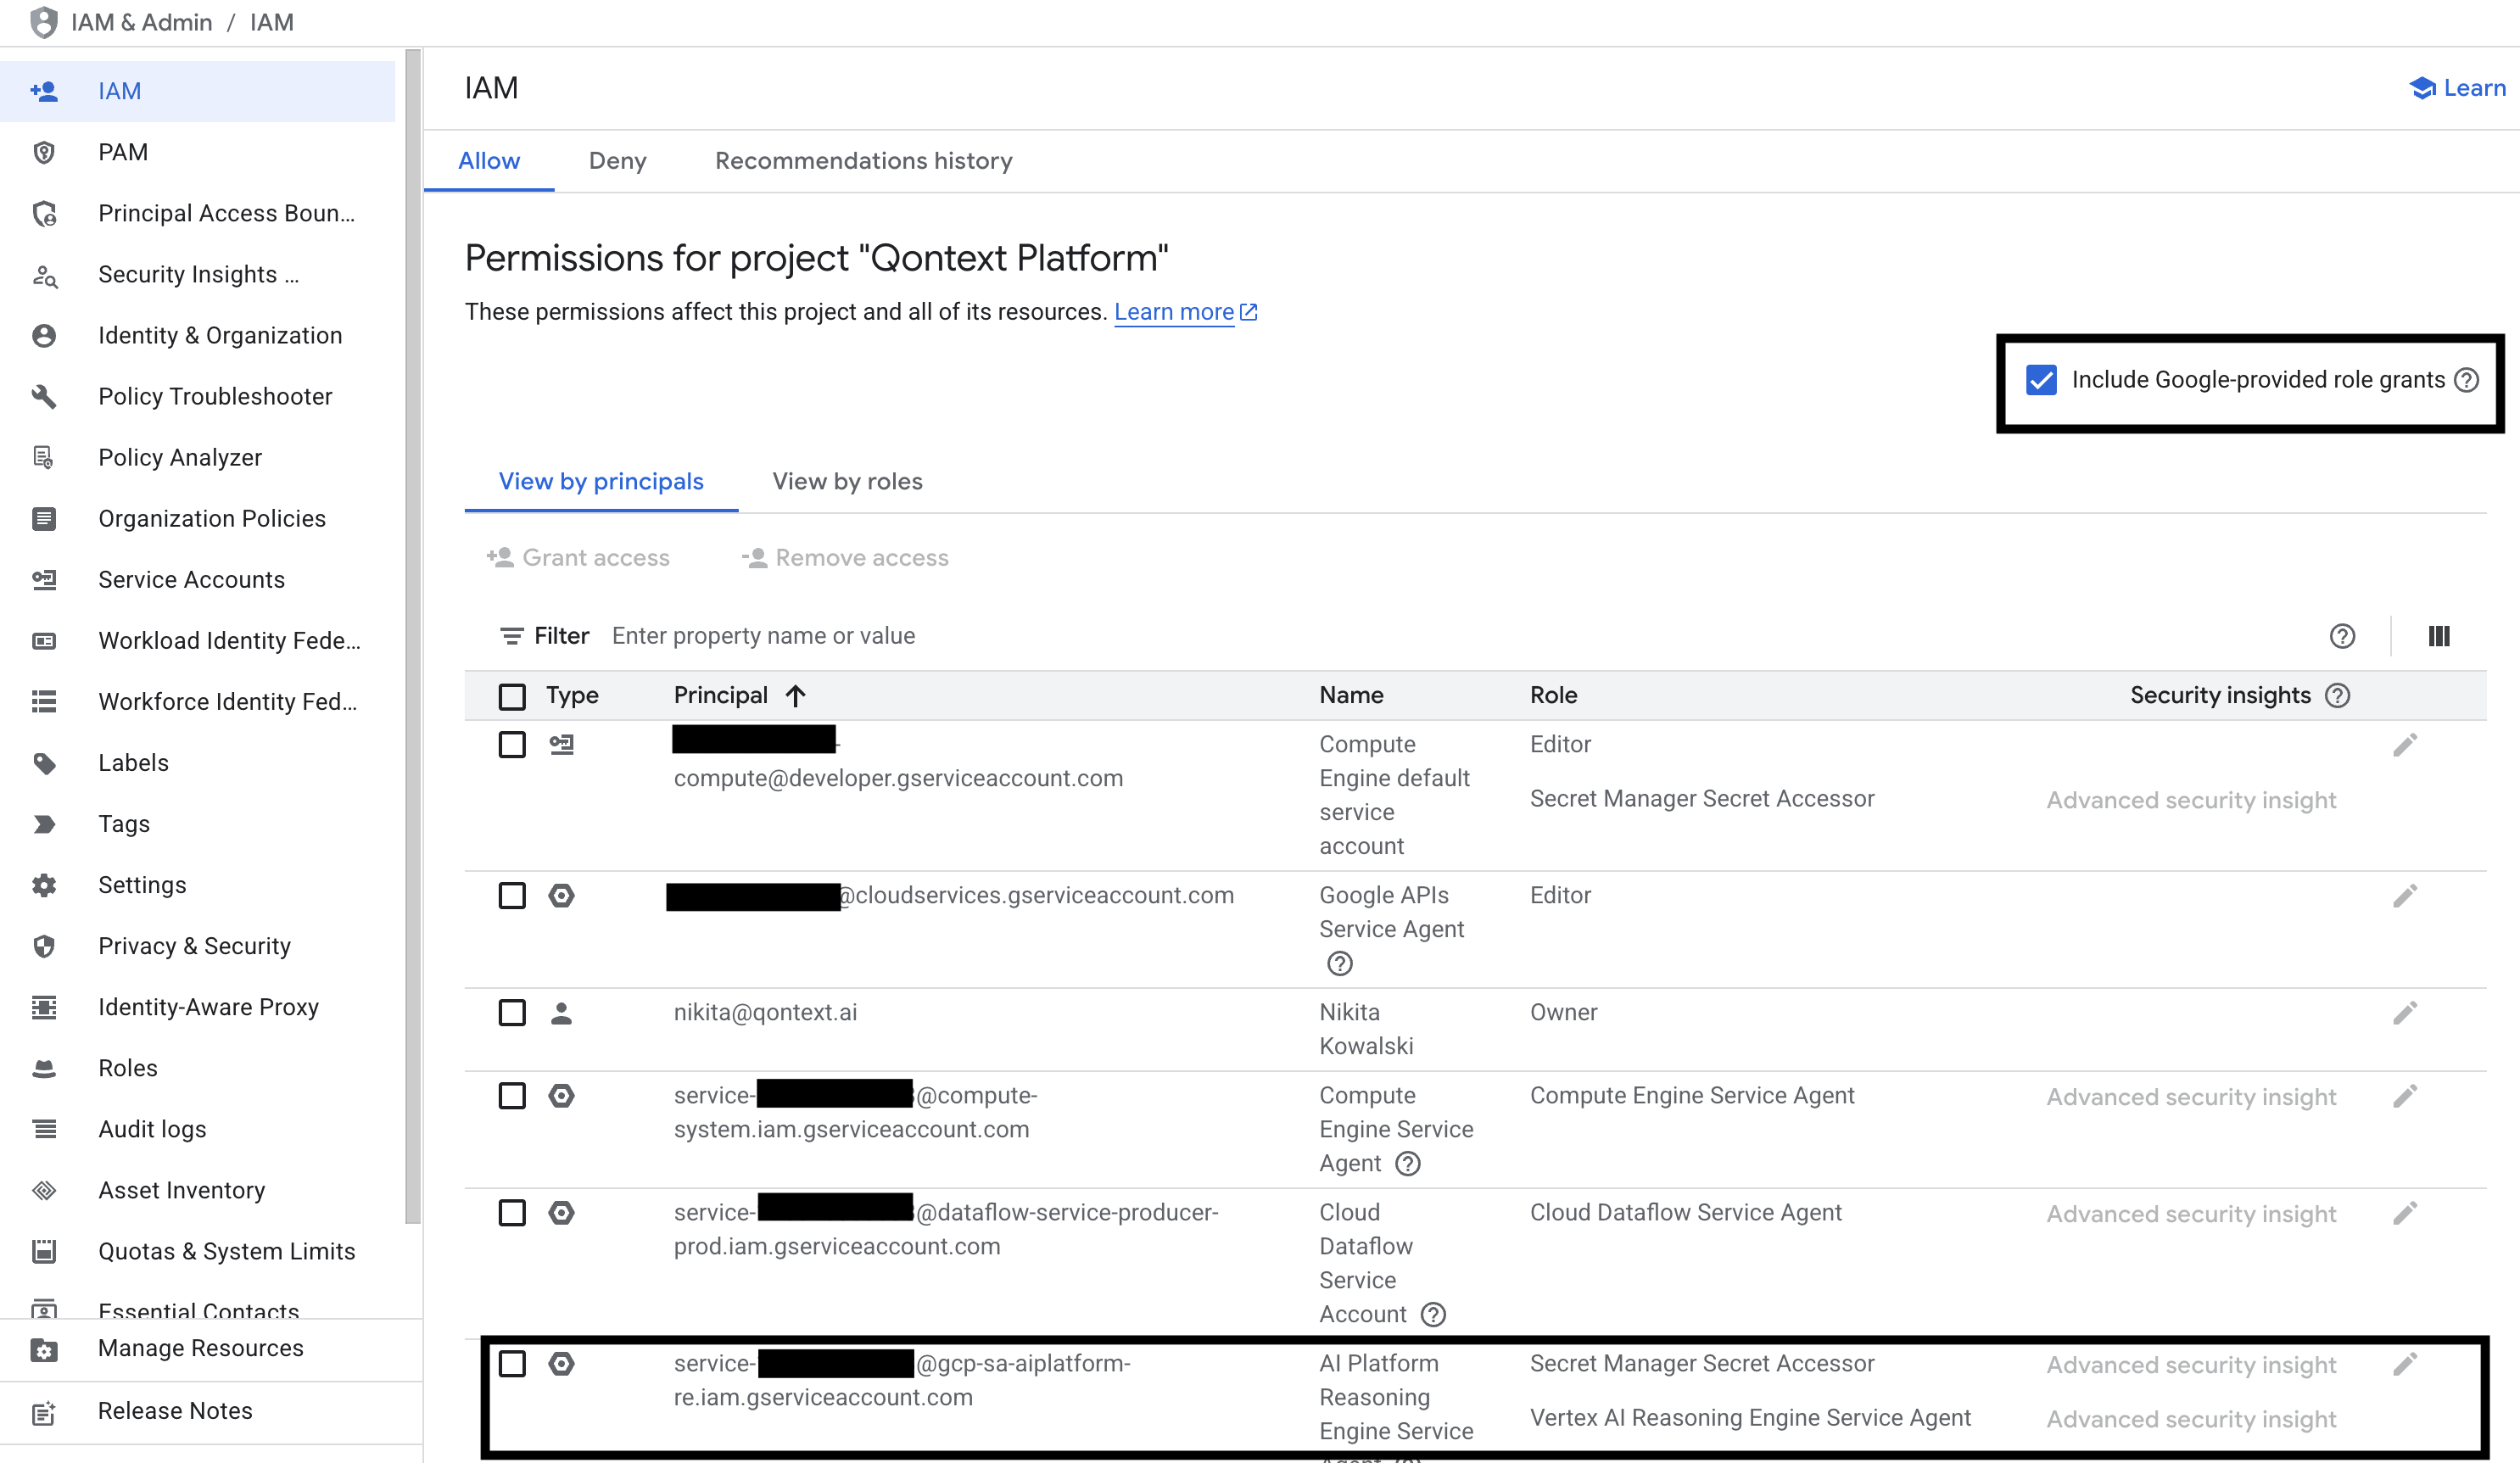2520x1463 pixels.
Task: Click the sidebar vertical scrollbar
Action: [x=413, y=636]
